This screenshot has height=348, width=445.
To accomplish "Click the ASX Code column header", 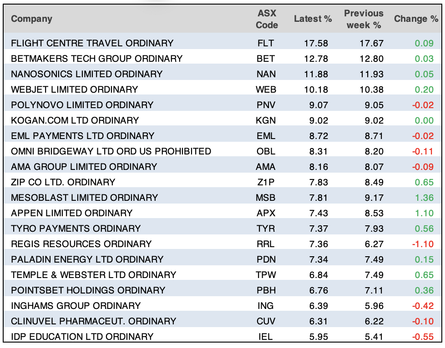I will click(267, 19).
